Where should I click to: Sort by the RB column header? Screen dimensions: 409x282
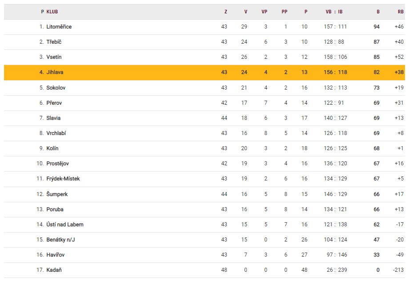point(401,12)
